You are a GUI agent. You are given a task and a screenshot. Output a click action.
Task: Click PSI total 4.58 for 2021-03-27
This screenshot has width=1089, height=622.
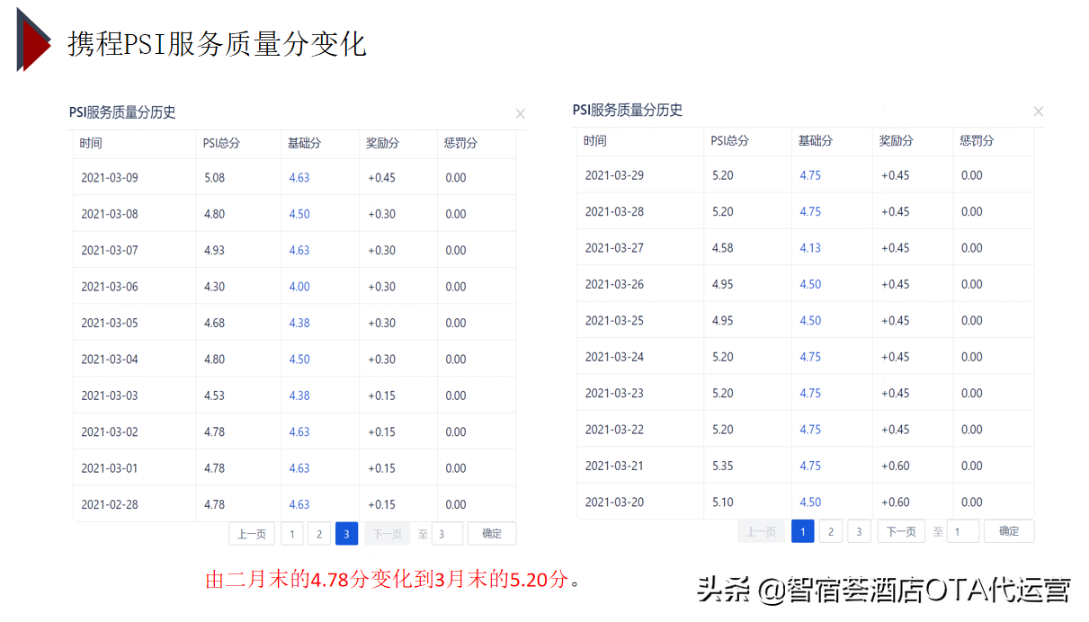(x=723, y=248)
